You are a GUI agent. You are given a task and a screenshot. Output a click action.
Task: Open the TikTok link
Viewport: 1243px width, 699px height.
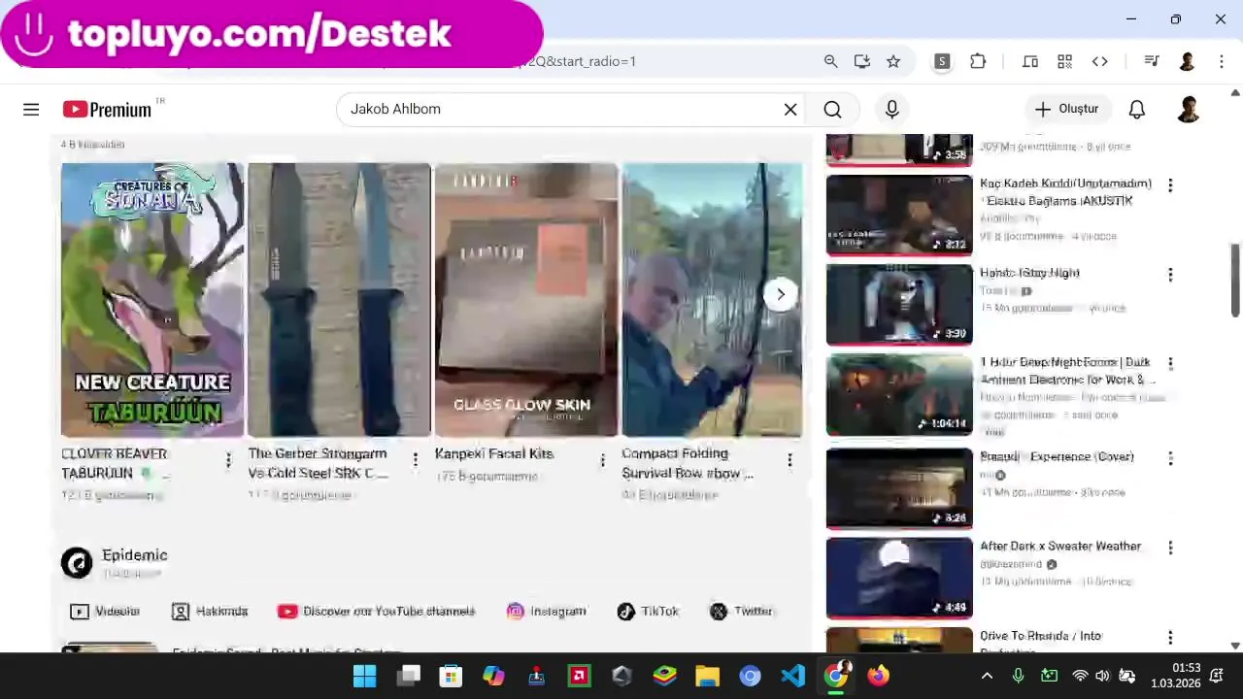pyautogui.click(x=647, y=612)
